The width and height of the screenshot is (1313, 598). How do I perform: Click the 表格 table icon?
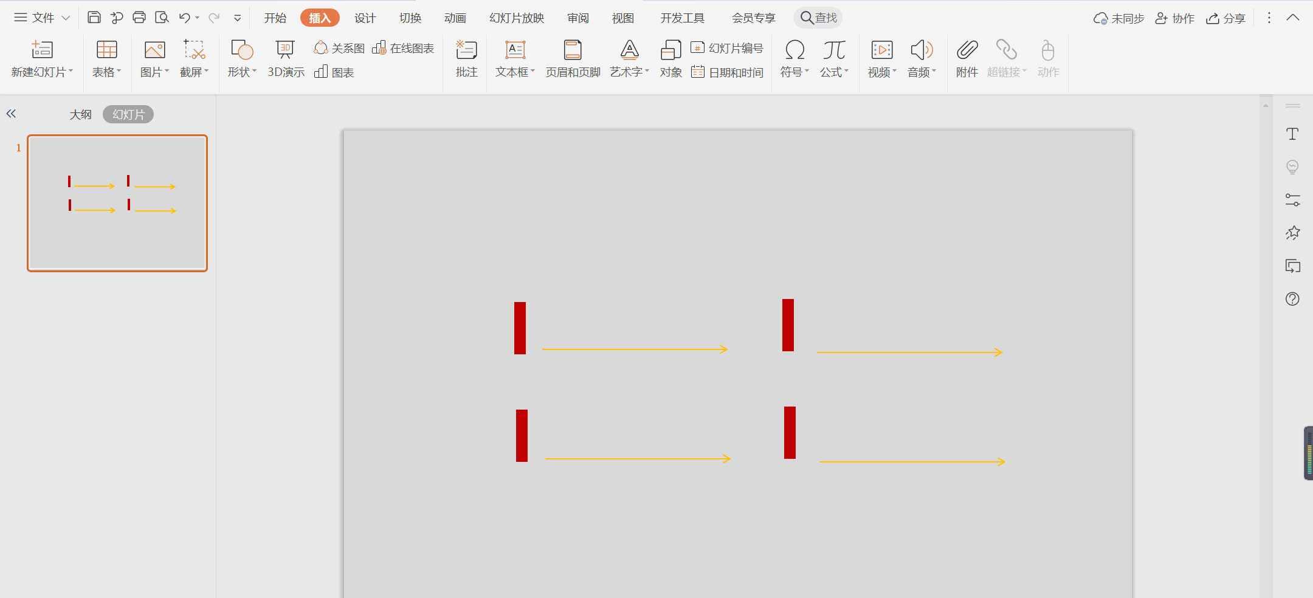(107, 49)
